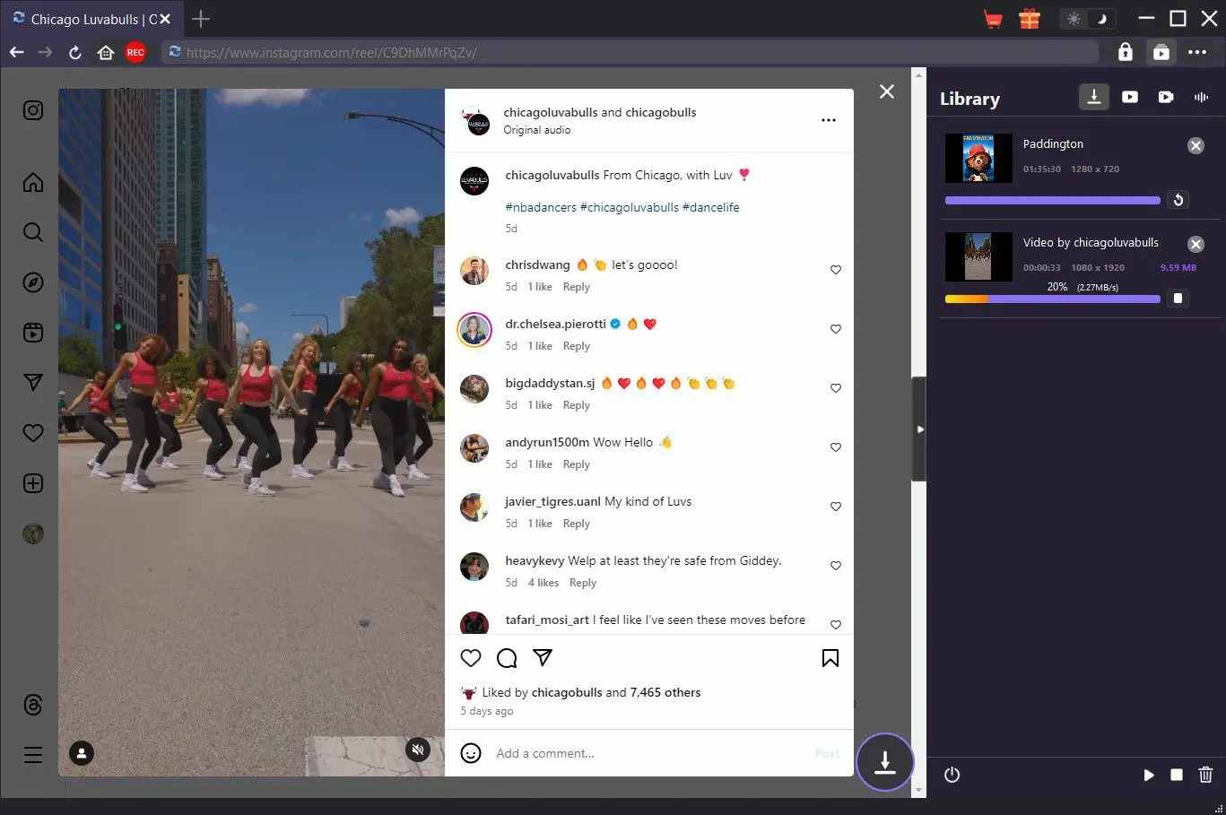Click the floating download button

884,762
